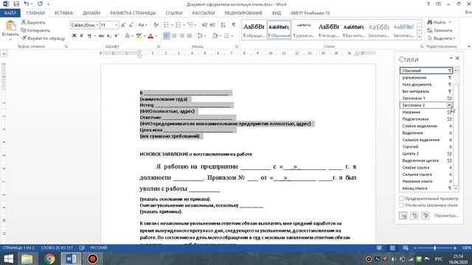The width and height of the screenshot is (472, 265).
Task: Open change case Aa dropdown
Action: (142, 25)
